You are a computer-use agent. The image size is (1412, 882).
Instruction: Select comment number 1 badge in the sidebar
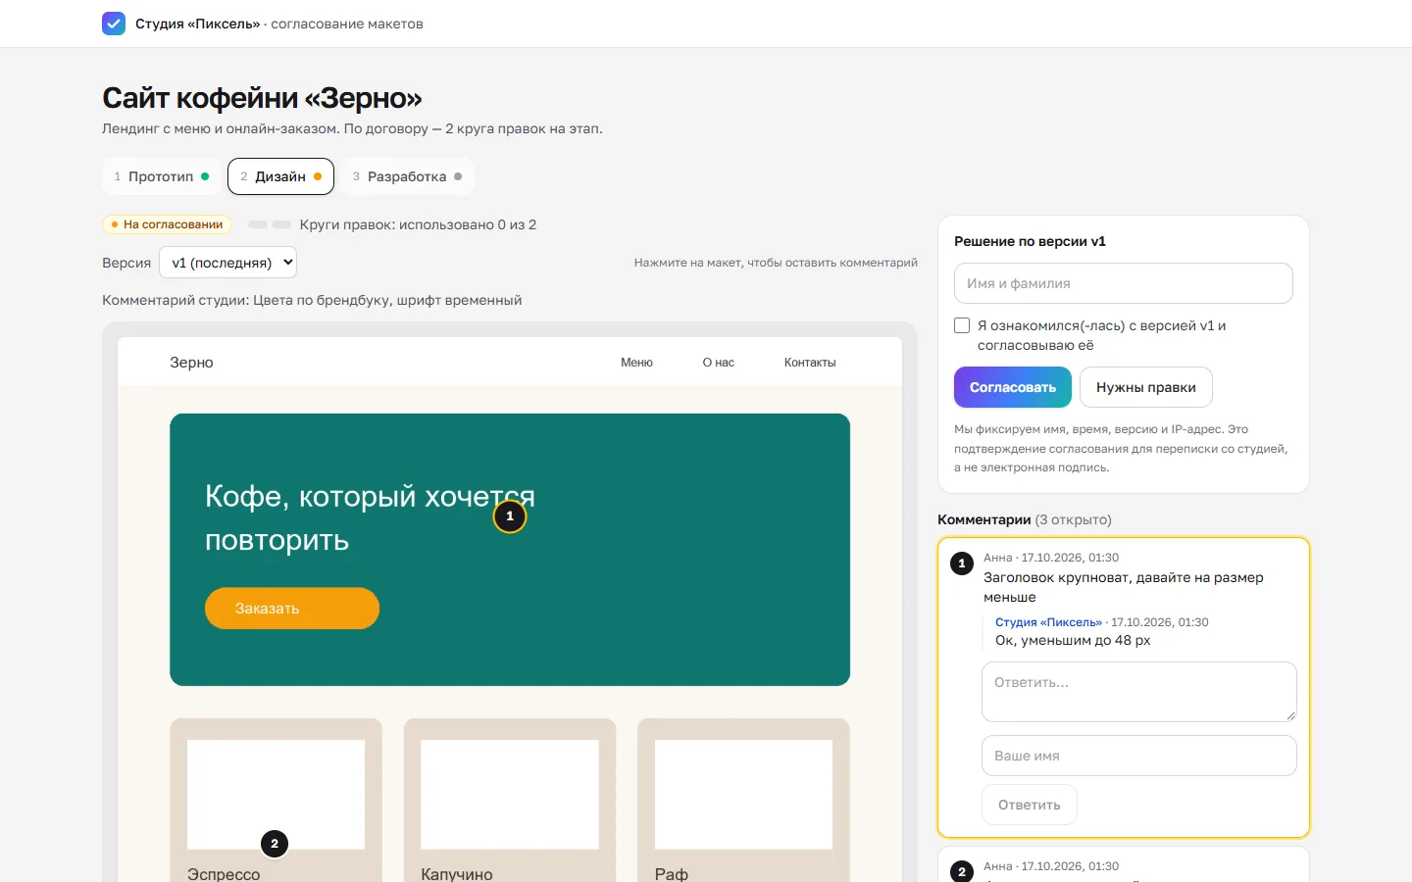(962, 563)
